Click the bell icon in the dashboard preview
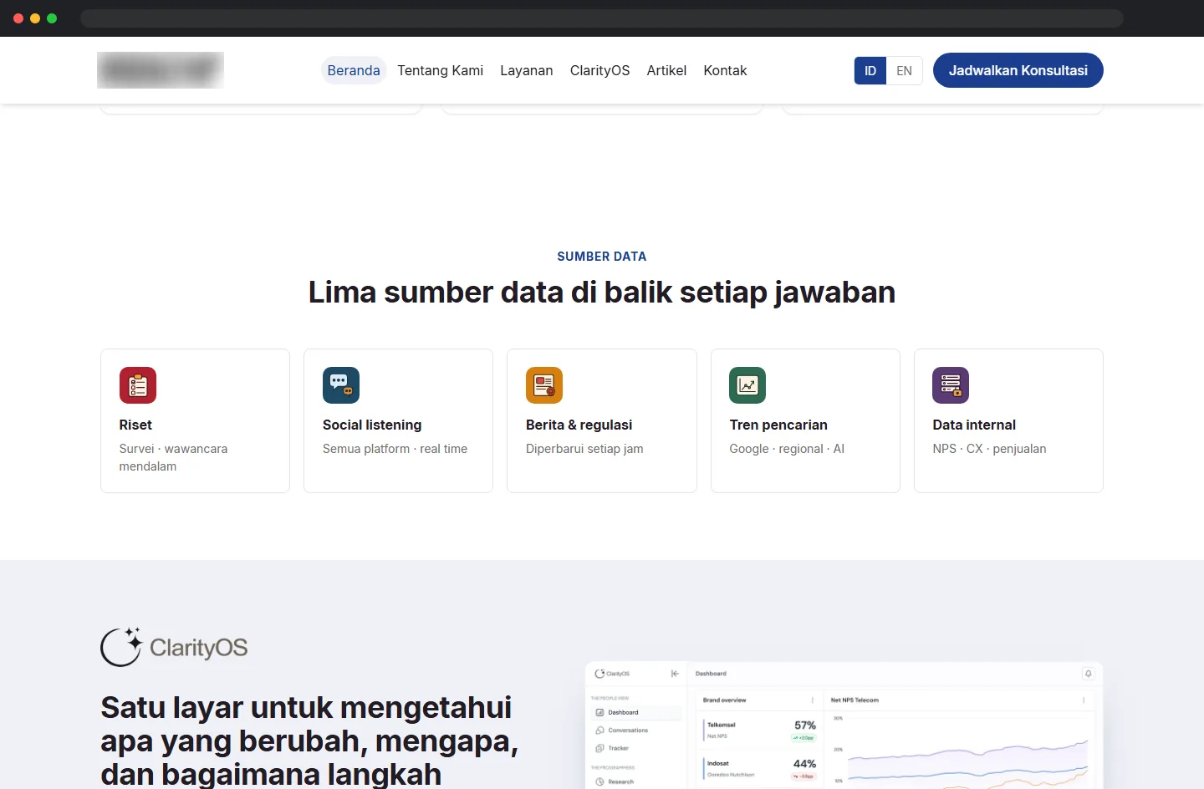 point(1088,674)
